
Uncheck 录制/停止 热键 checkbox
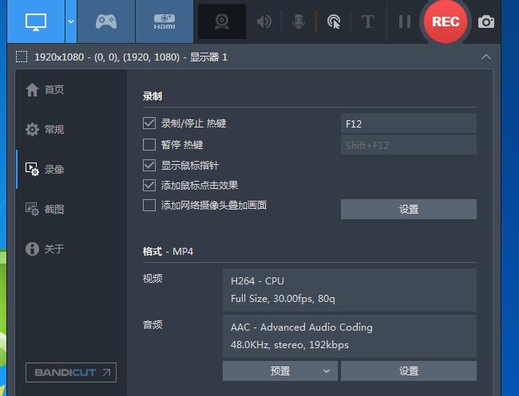149,124
